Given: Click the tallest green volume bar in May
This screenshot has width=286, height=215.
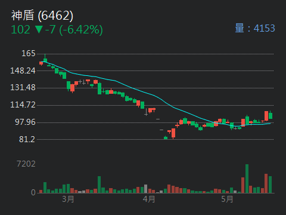Looking at the screenshot, I should tap(247, 179).
